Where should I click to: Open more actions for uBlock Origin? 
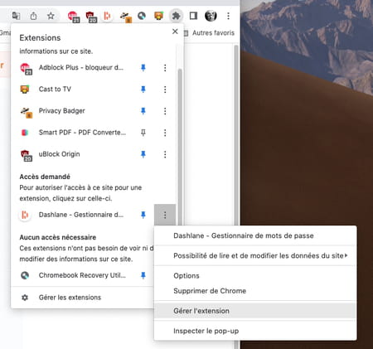point(165,154)
